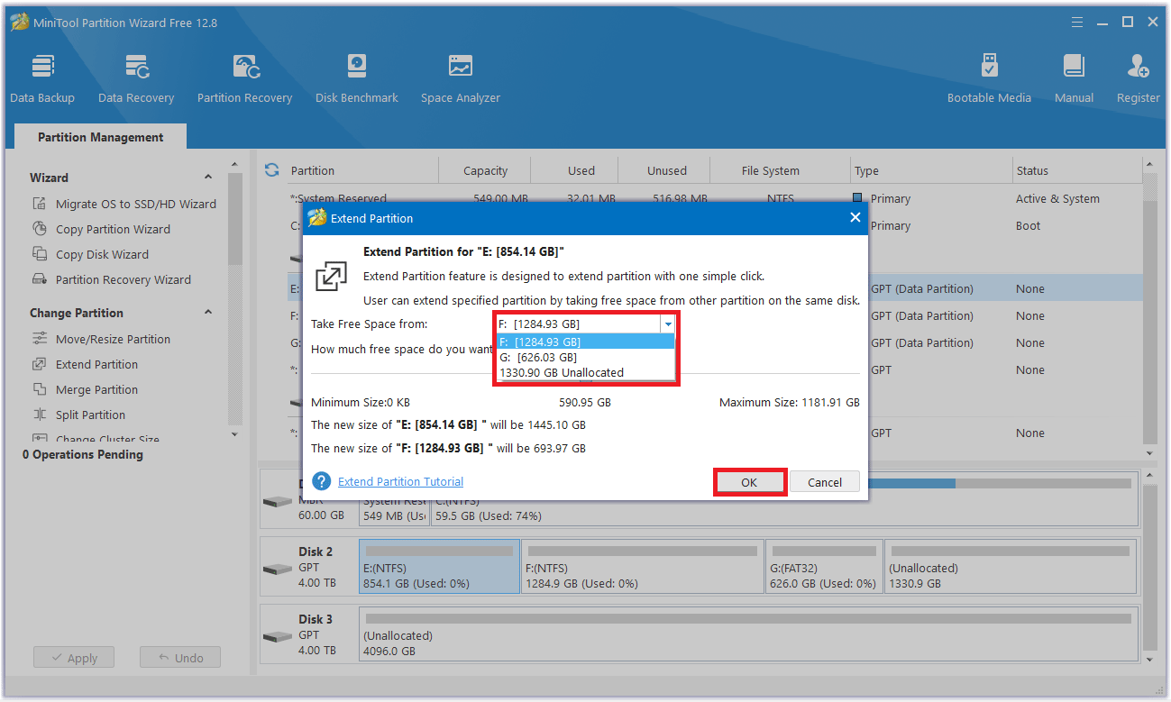Open the Space Analyzer

pyautogui.click(x=461, y=78)
